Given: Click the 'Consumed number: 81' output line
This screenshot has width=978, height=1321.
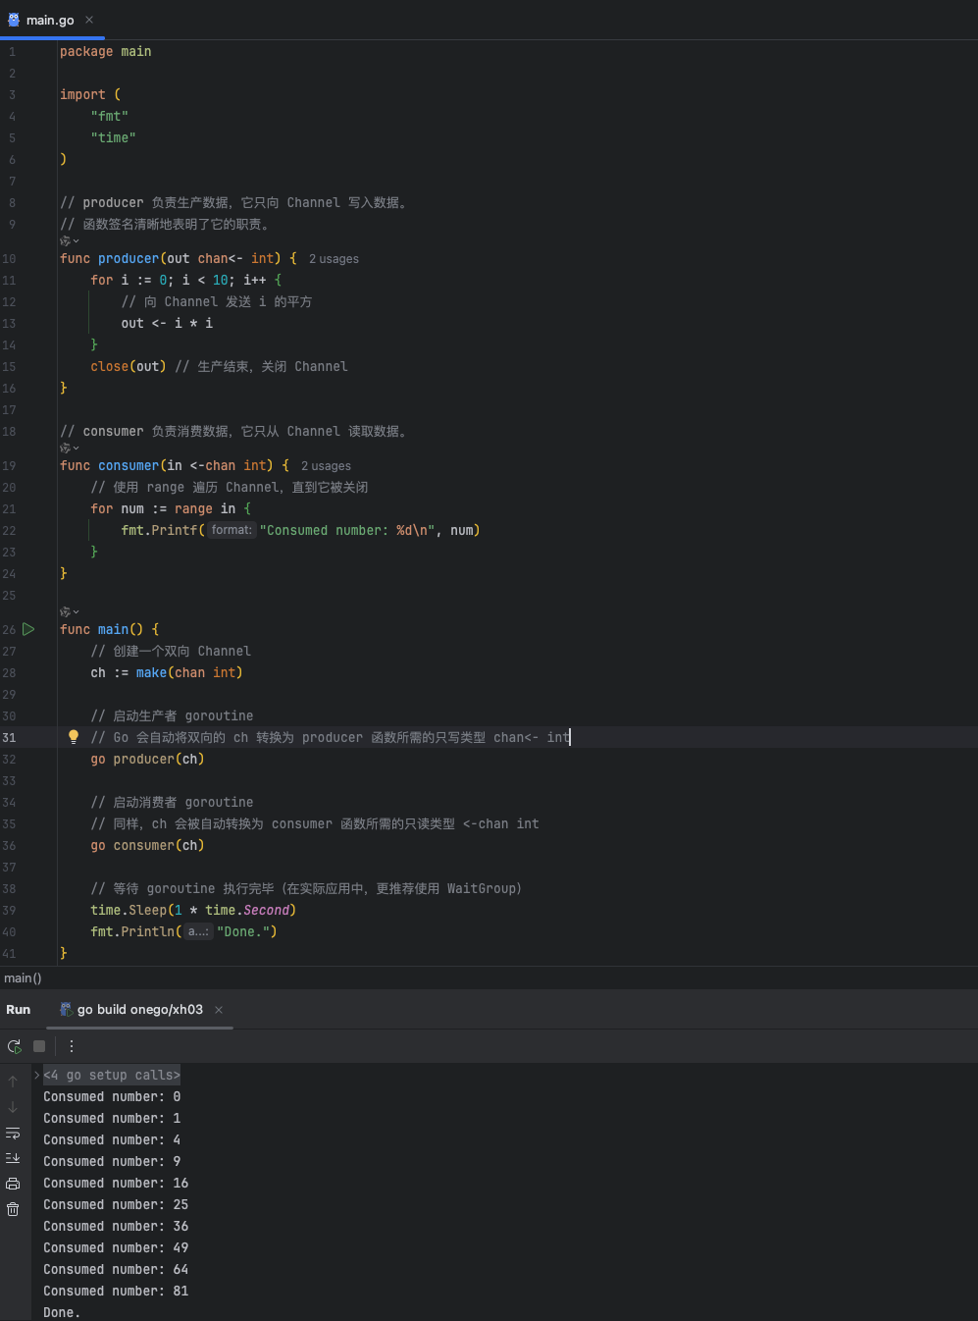Looking at the screenshot, I should [x=116, y=1291].
